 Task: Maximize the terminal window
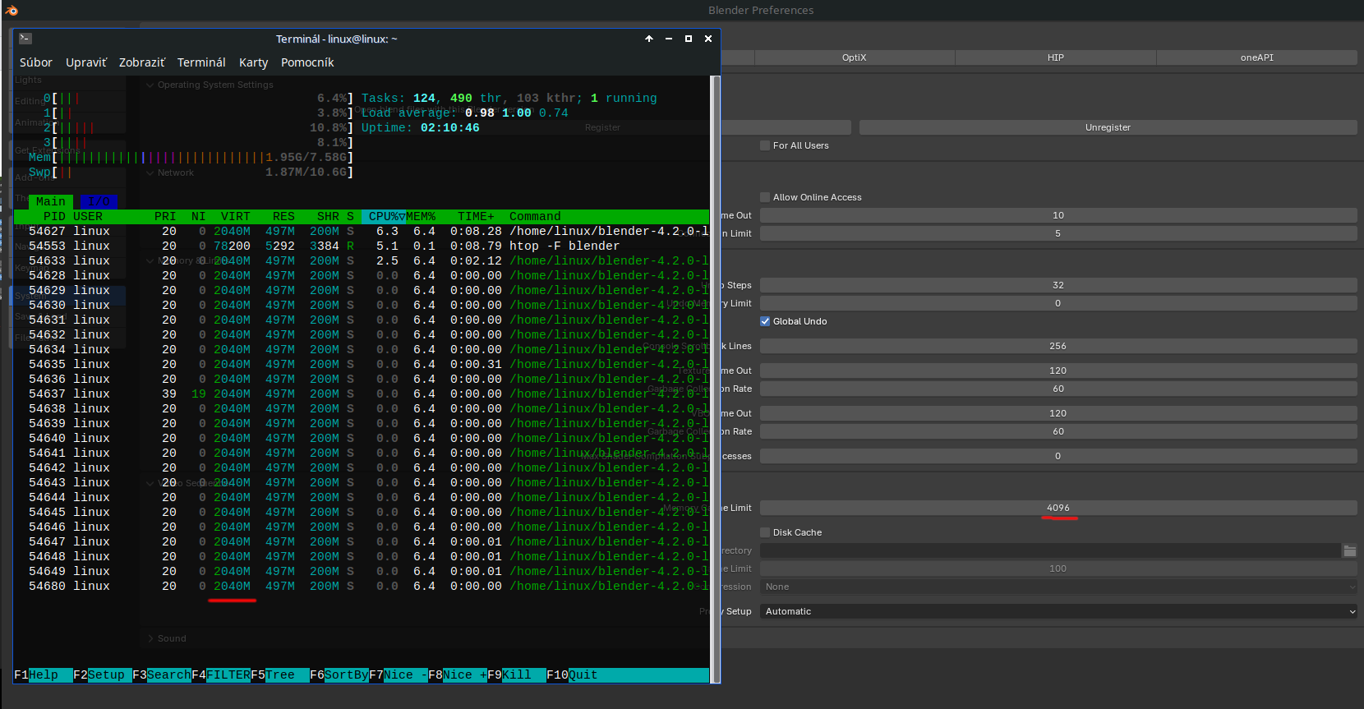coord(689,39)
